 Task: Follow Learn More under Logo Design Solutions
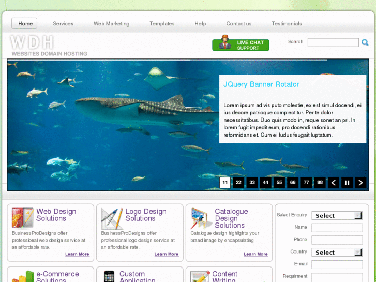click(x=167, y=254)
